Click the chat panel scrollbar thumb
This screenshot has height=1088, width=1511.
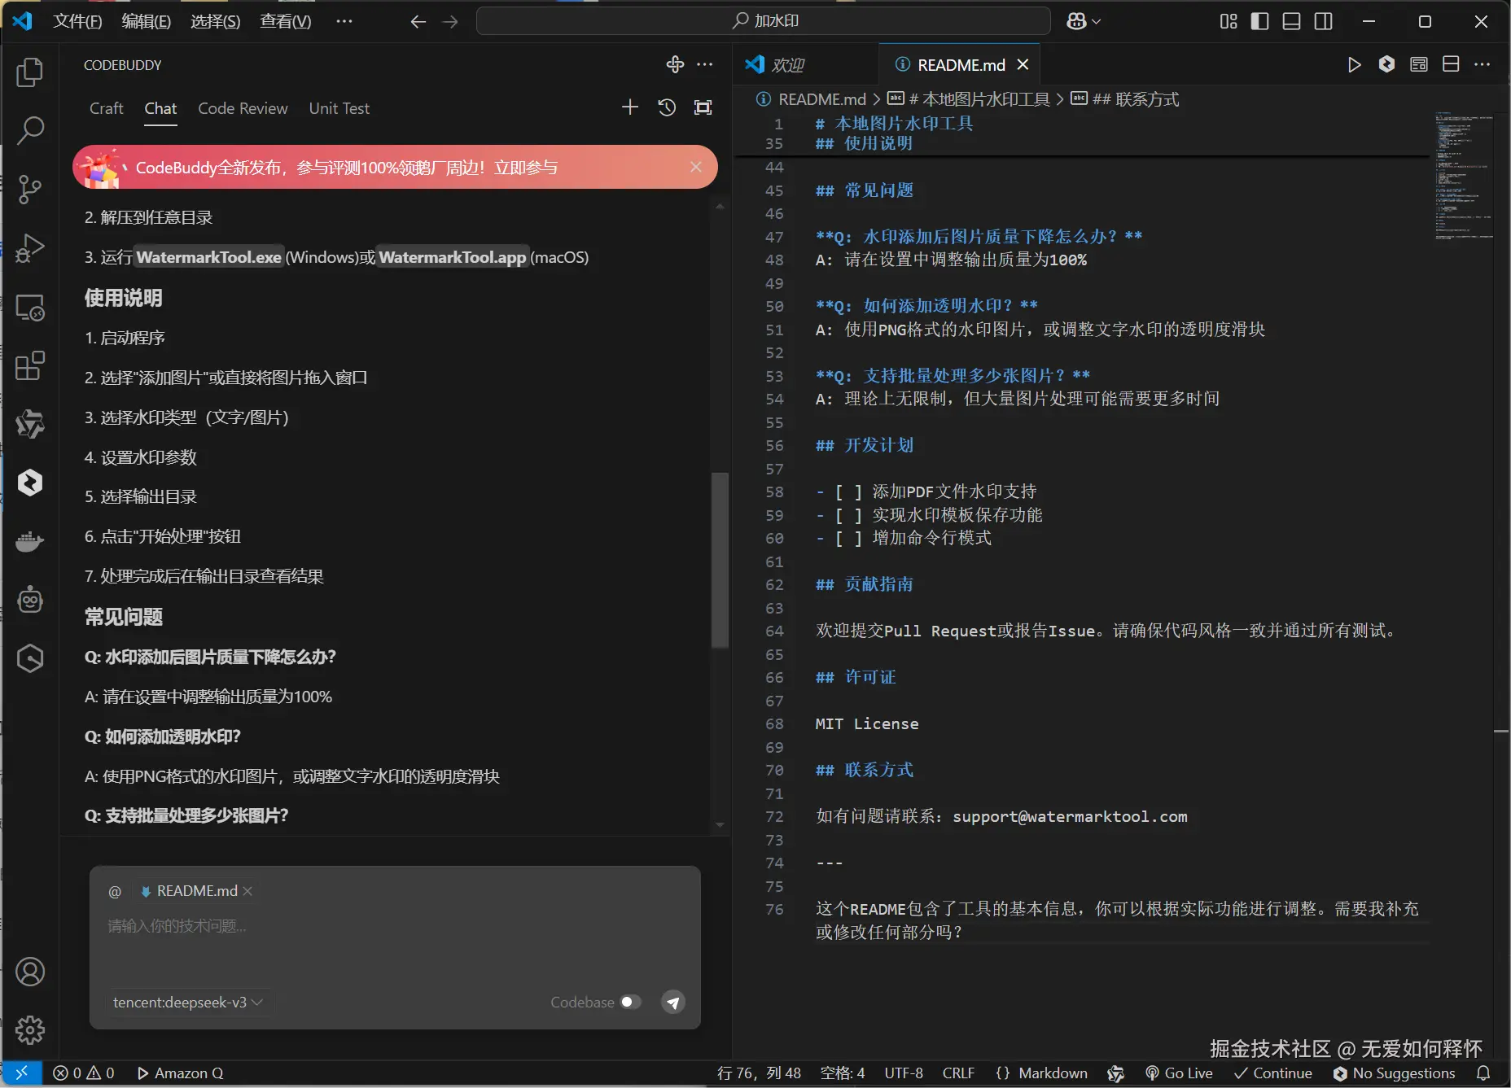point(720,560)
